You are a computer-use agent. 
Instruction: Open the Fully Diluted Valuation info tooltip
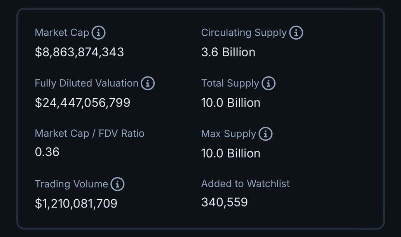[x=148, y=84]
